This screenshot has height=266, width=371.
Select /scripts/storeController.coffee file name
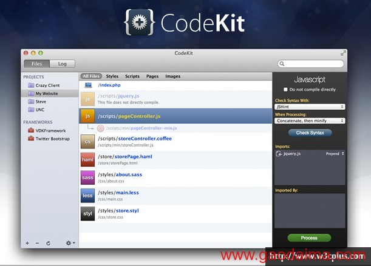(135, 139)
